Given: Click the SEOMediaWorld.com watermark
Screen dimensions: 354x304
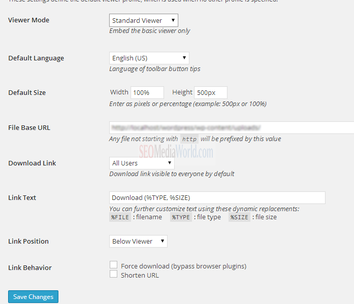Looking at the screenshot, I should tap(176, 151).
